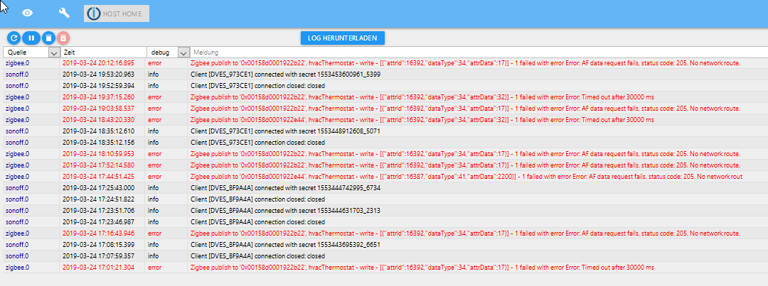Click the Zeit column header

[102, 53]
